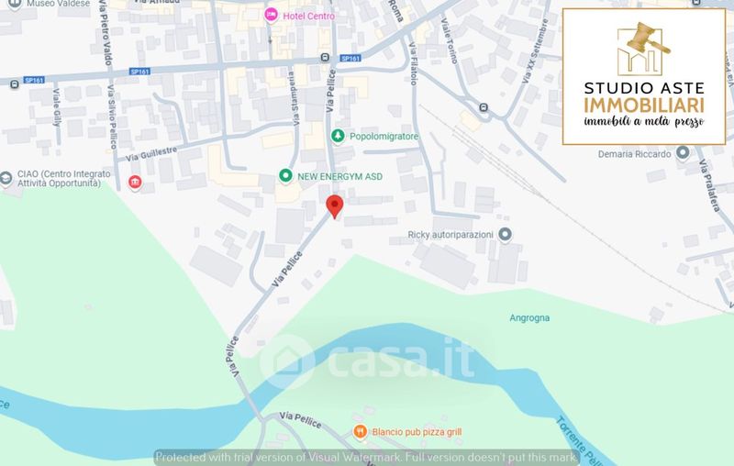Image resolution: width=734 pixels, height=466 pixels.
Task: Click the Museo Valdese marker icon
Action: pos(15,4)
